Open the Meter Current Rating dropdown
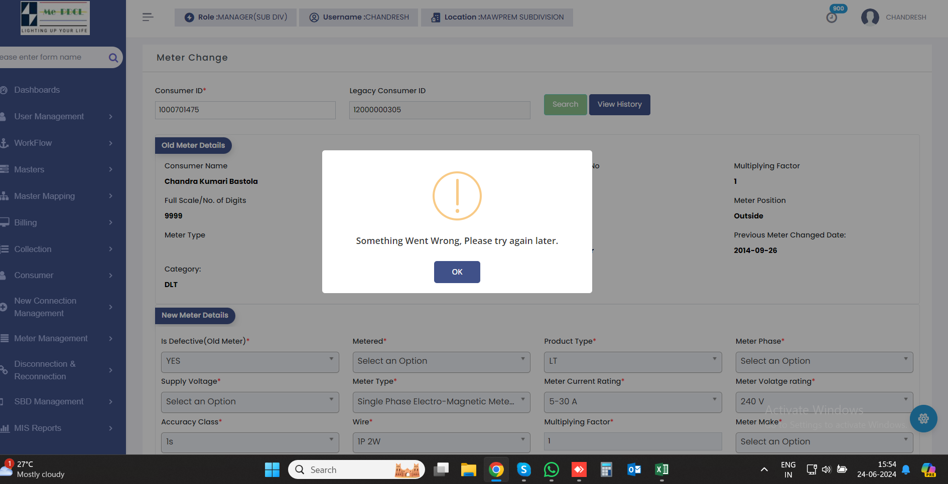This screenshot has height=484, width=948. [x=633, y=402]
